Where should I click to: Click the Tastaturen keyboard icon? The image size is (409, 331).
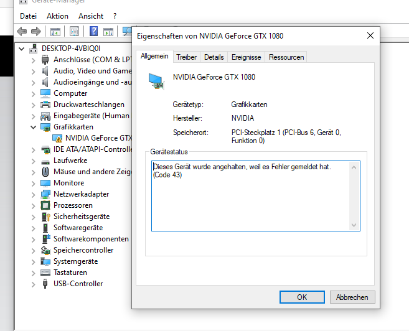(45, 273)
